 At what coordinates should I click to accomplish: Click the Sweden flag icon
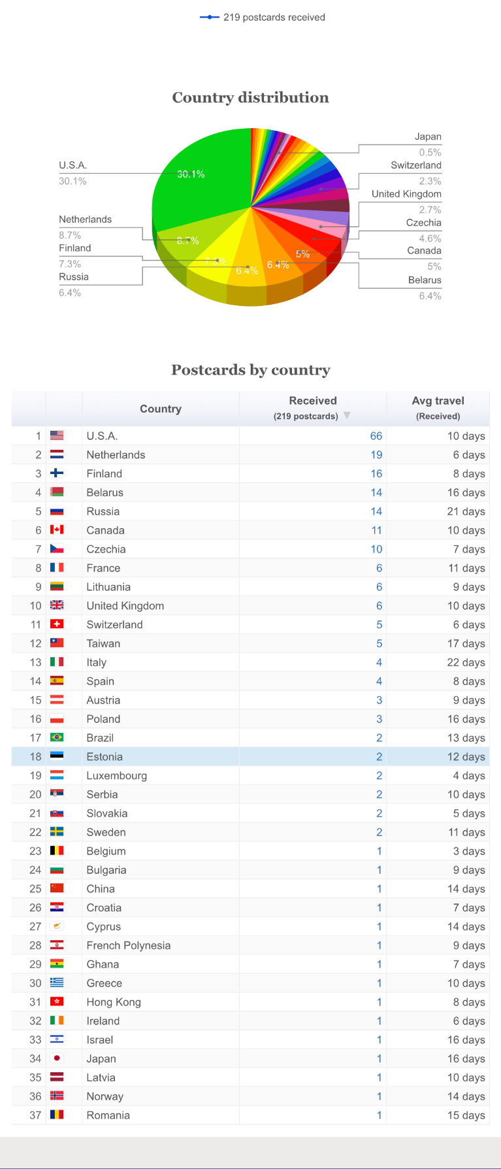click(x=57, y=832)
